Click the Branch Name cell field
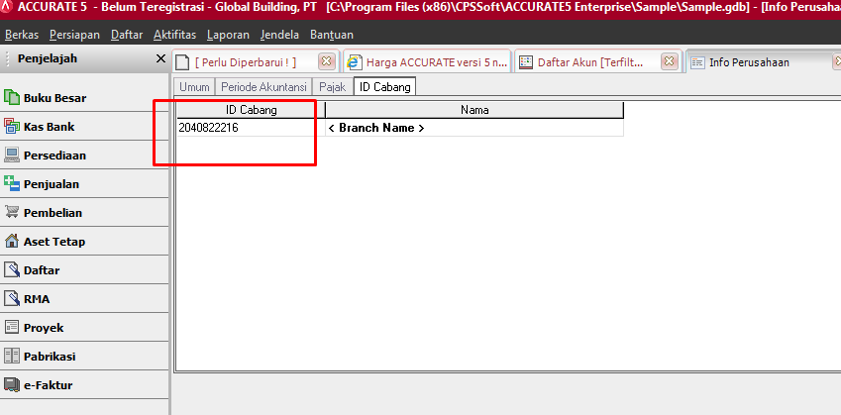Viewport: 841px width, 415px height. click(x=473, y=128)
